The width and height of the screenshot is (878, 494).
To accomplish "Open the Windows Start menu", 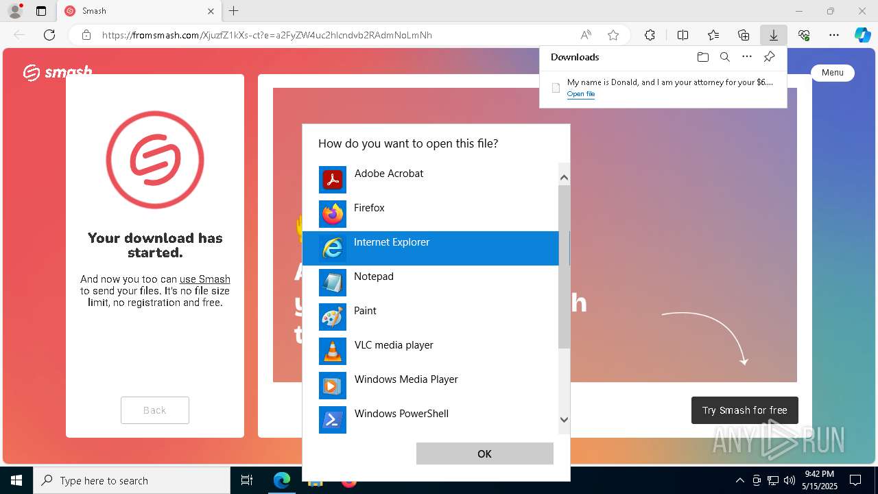I will point(16,480).
